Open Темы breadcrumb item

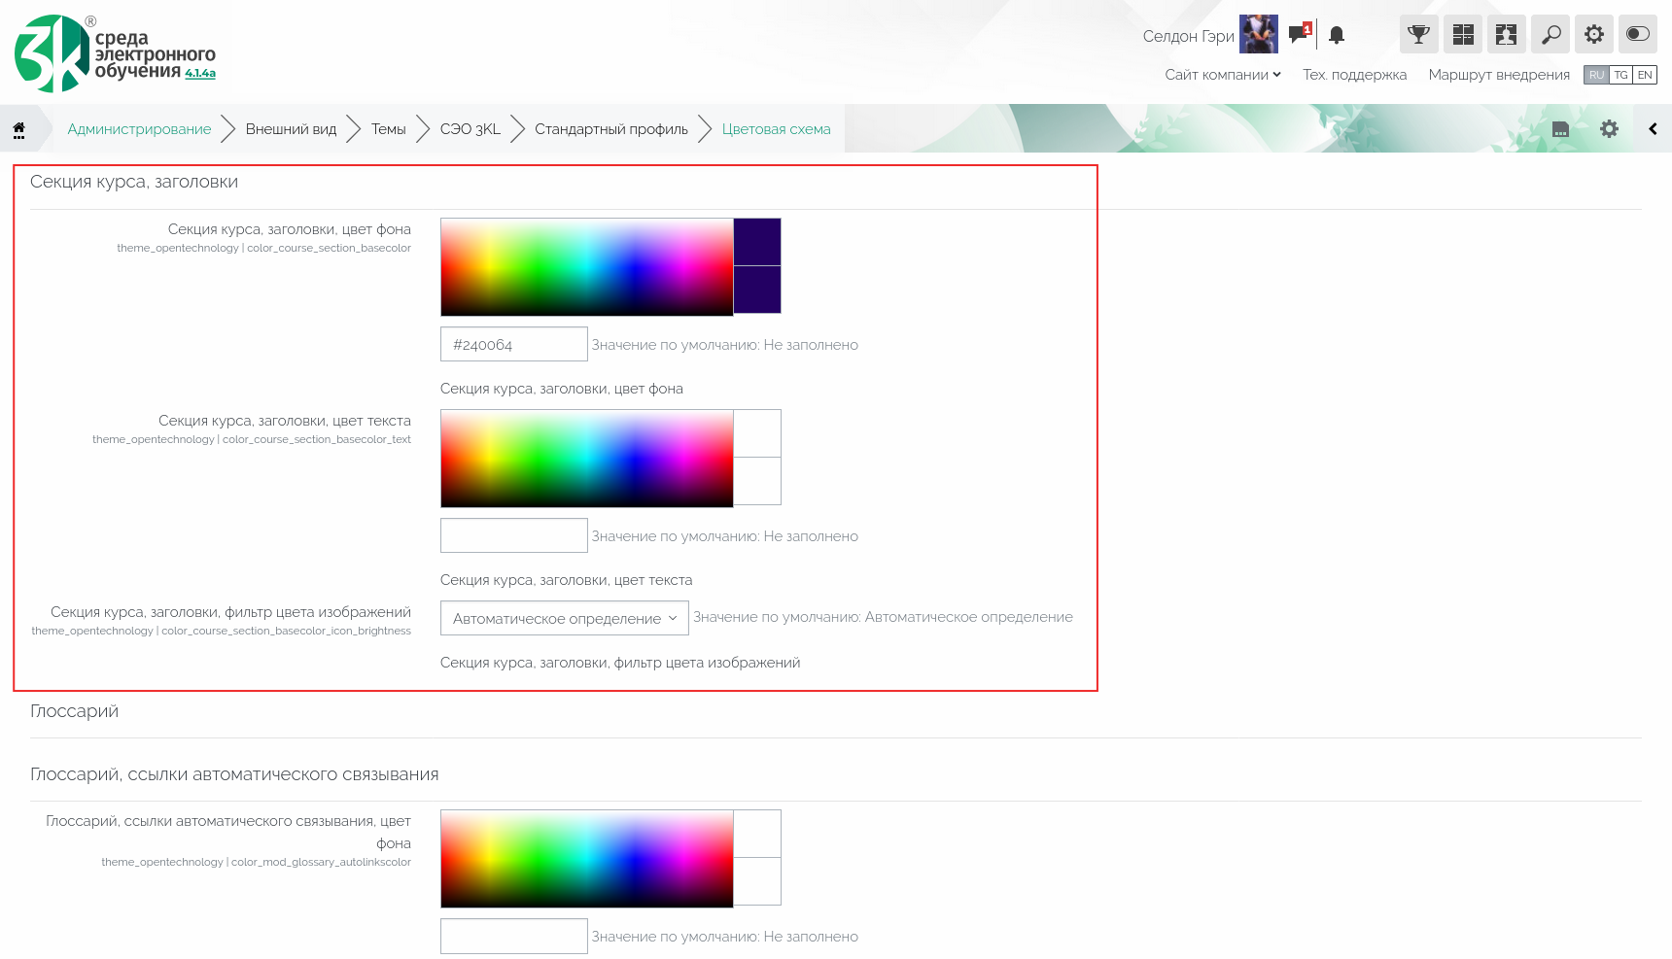(x=388, y=129)
